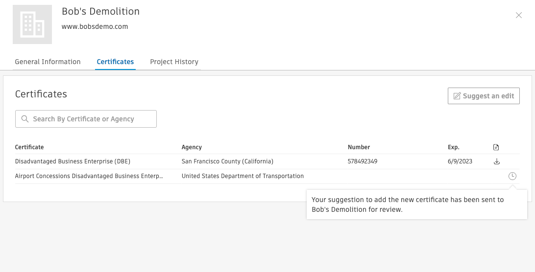
Task: Switch to the General Information tab
Action: [x=48, y=62]
